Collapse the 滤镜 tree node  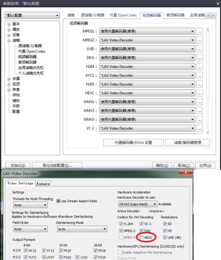tap(9, 41)
